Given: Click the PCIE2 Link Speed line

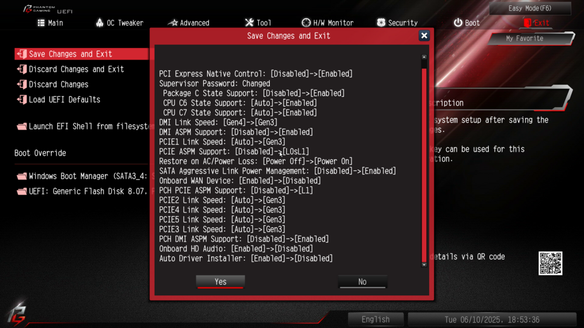Looking at the screenshot, I should [222, 200].
